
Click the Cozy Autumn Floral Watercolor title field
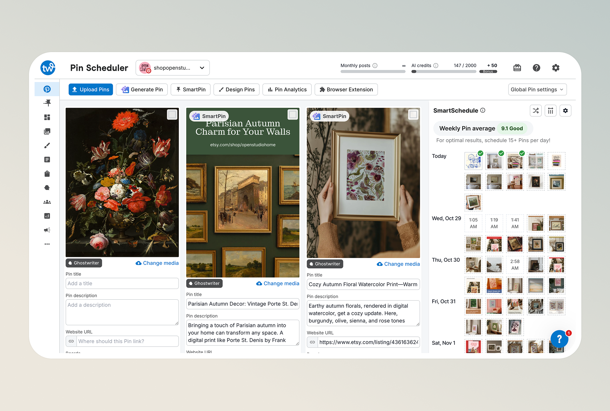(x=363, y=284)
